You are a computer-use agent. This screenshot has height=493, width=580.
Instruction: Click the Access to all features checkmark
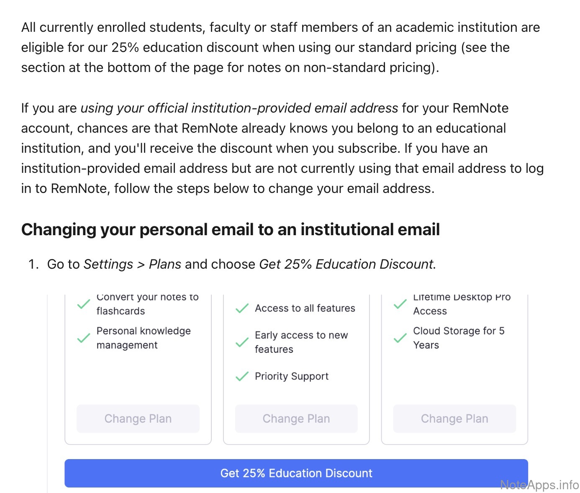click(242, 308)
